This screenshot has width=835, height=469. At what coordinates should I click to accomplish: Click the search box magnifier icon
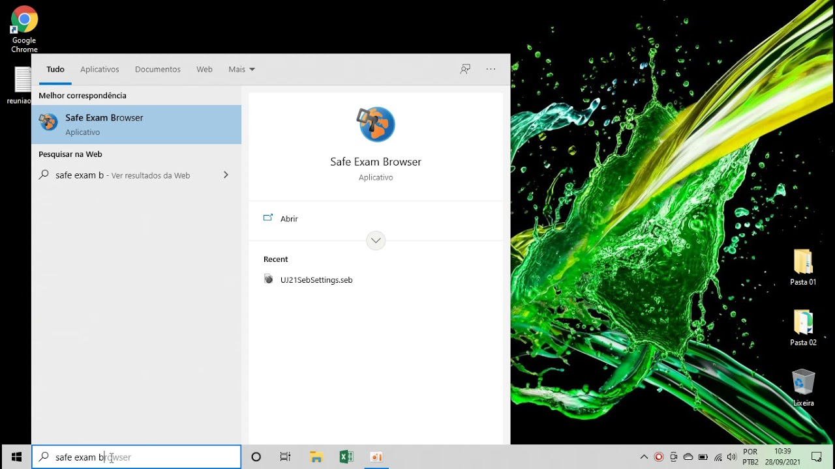[44, 457]
